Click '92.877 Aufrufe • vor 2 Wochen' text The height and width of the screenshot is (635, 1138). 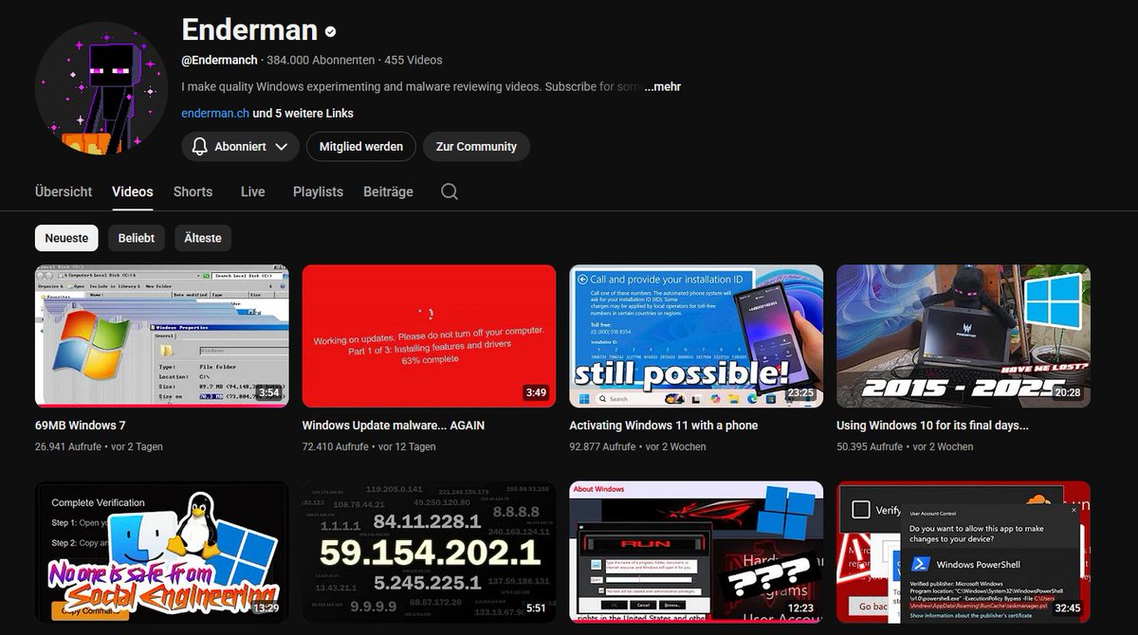coord(638,446)
